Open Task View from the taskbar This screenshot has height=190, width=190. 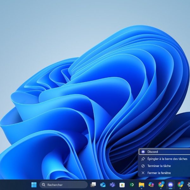click(93, 185)
